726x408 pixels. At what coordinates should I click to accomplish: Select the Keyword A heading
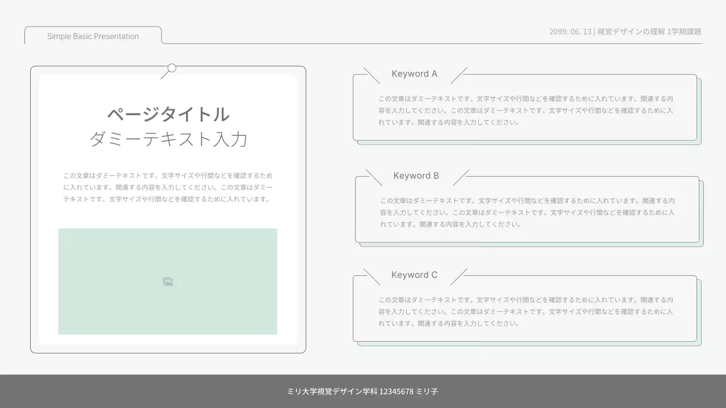(415, 74)
